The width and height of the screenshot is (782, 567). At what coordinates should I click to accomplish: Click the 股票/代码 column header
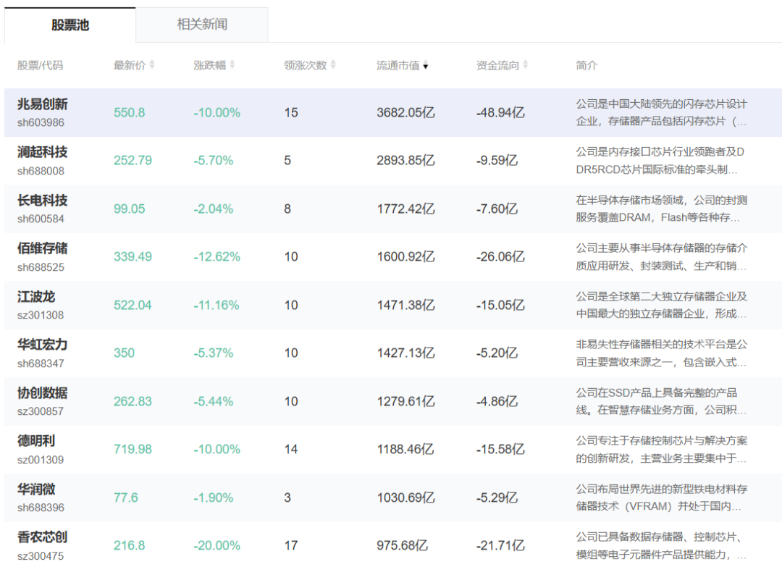(x=40, y=65)
